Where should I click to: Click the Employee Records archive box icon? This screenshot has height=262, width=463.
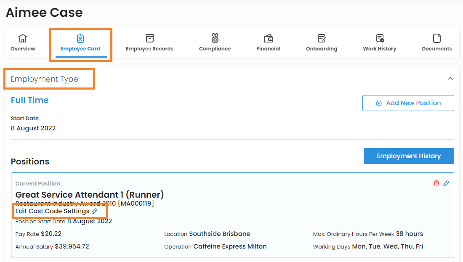(149, 38)
